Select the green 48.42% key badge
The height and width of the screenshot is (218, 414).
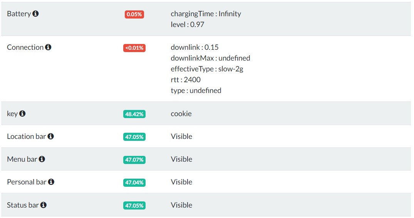[x=134, y=114]
